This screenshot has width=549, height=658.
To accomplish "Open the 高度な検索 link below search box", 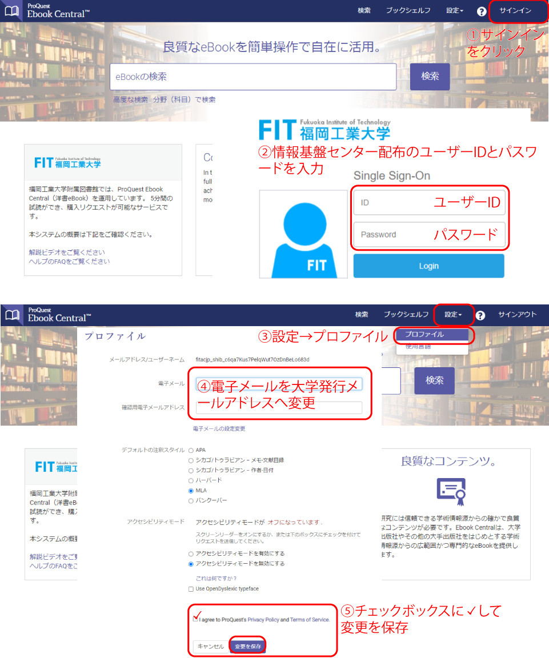I will [130, 99].
